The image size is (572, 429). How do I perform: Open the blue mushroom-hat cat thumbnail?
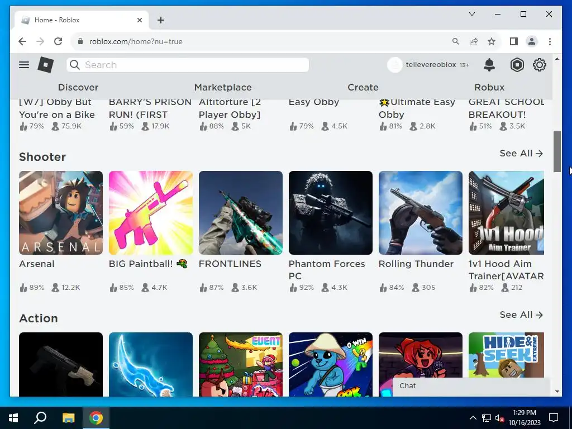click(x=331, y=364)
